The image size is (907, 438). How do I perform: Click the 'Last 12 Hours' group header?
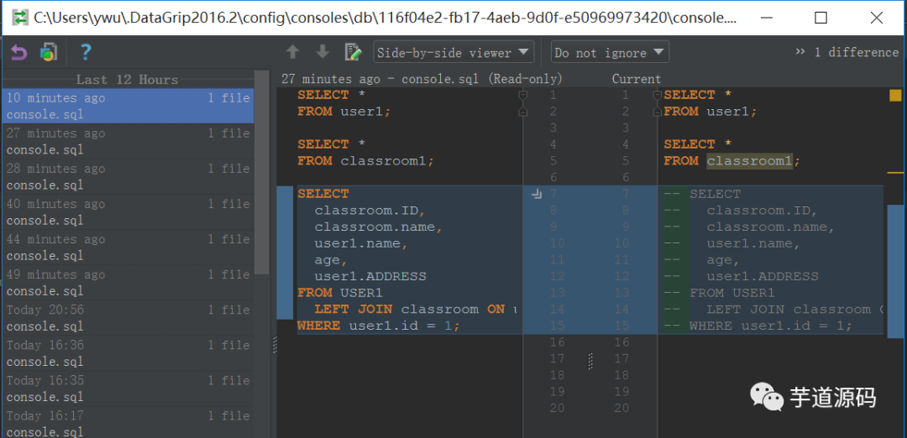click(x=128, y=80)
